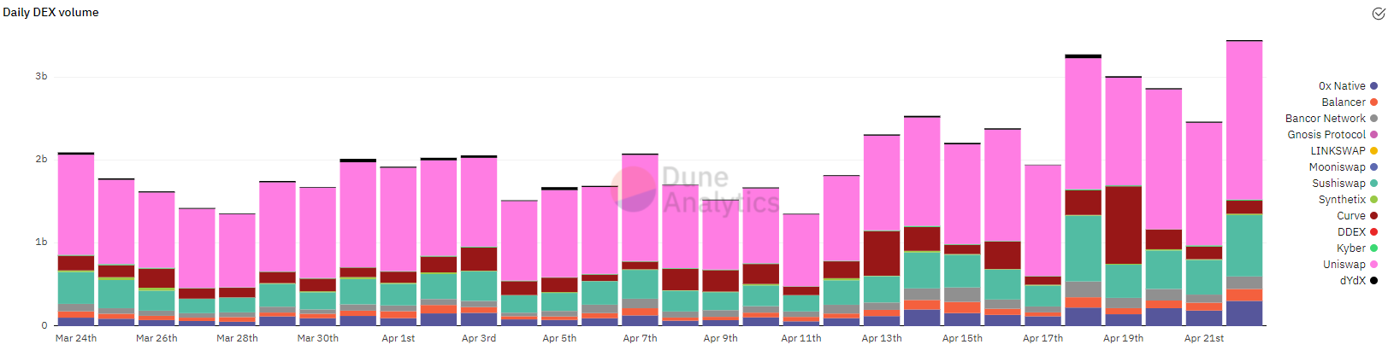The image size is (1388, 362).
Task: Click the Mooniswap legend label
Action: (1337, 167)
